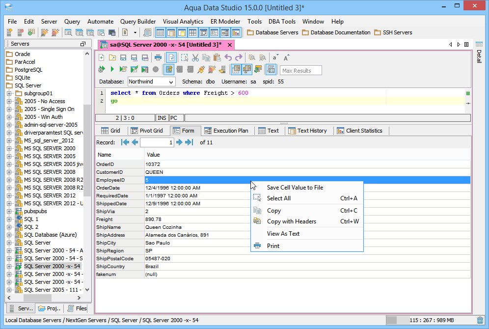Open the Query Builder menu
489x329 pixels.
pos(138,22)
